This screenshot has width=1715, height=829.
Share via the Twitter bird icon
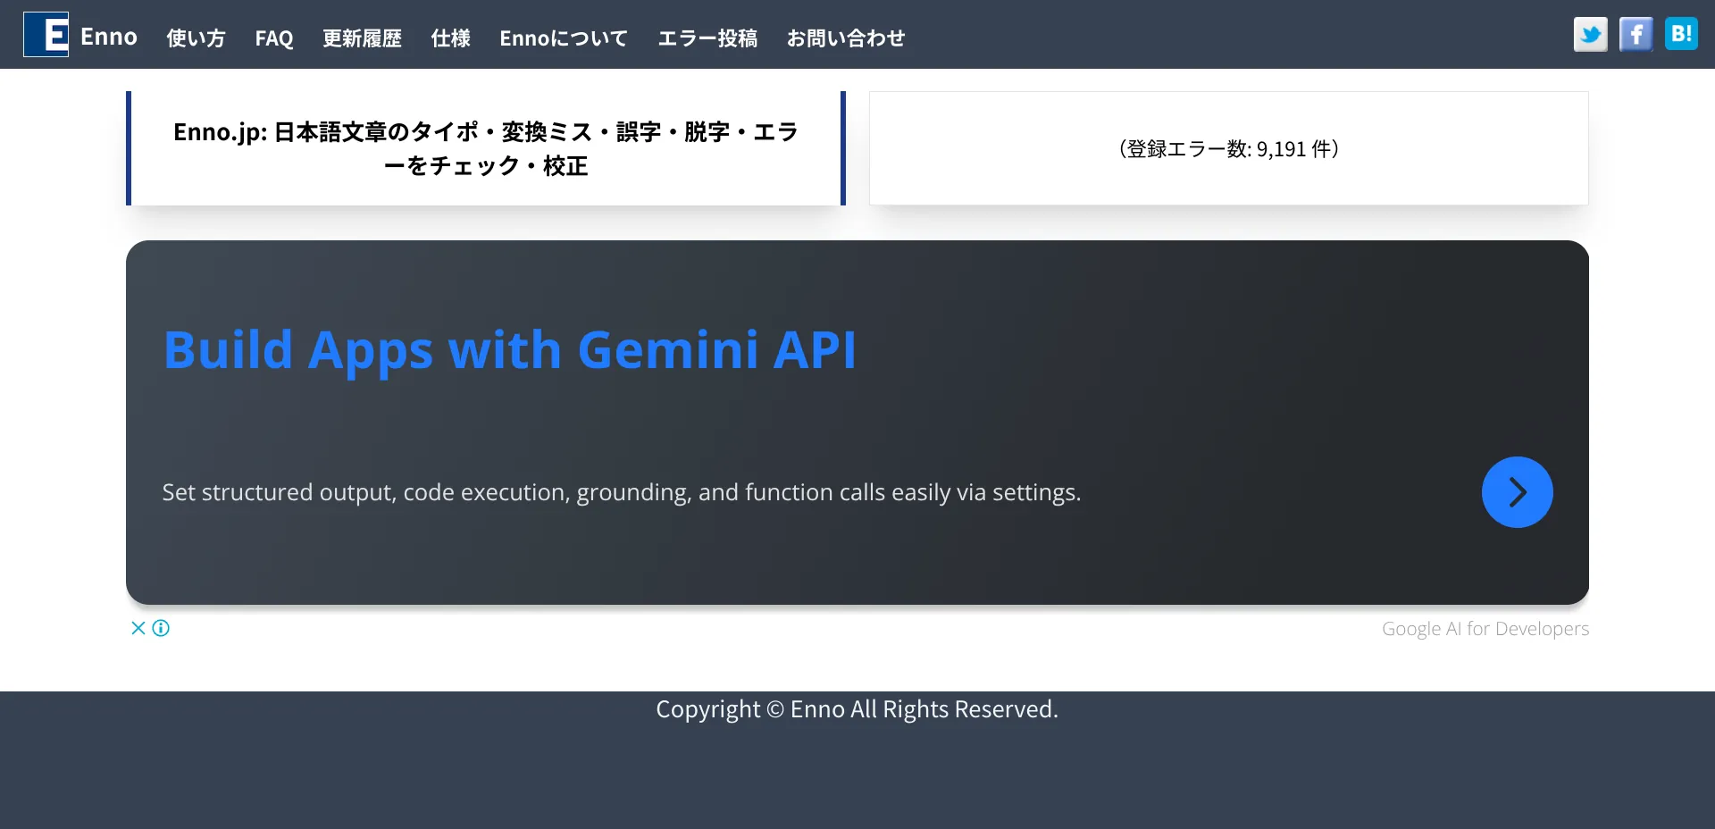[1591, 34]
